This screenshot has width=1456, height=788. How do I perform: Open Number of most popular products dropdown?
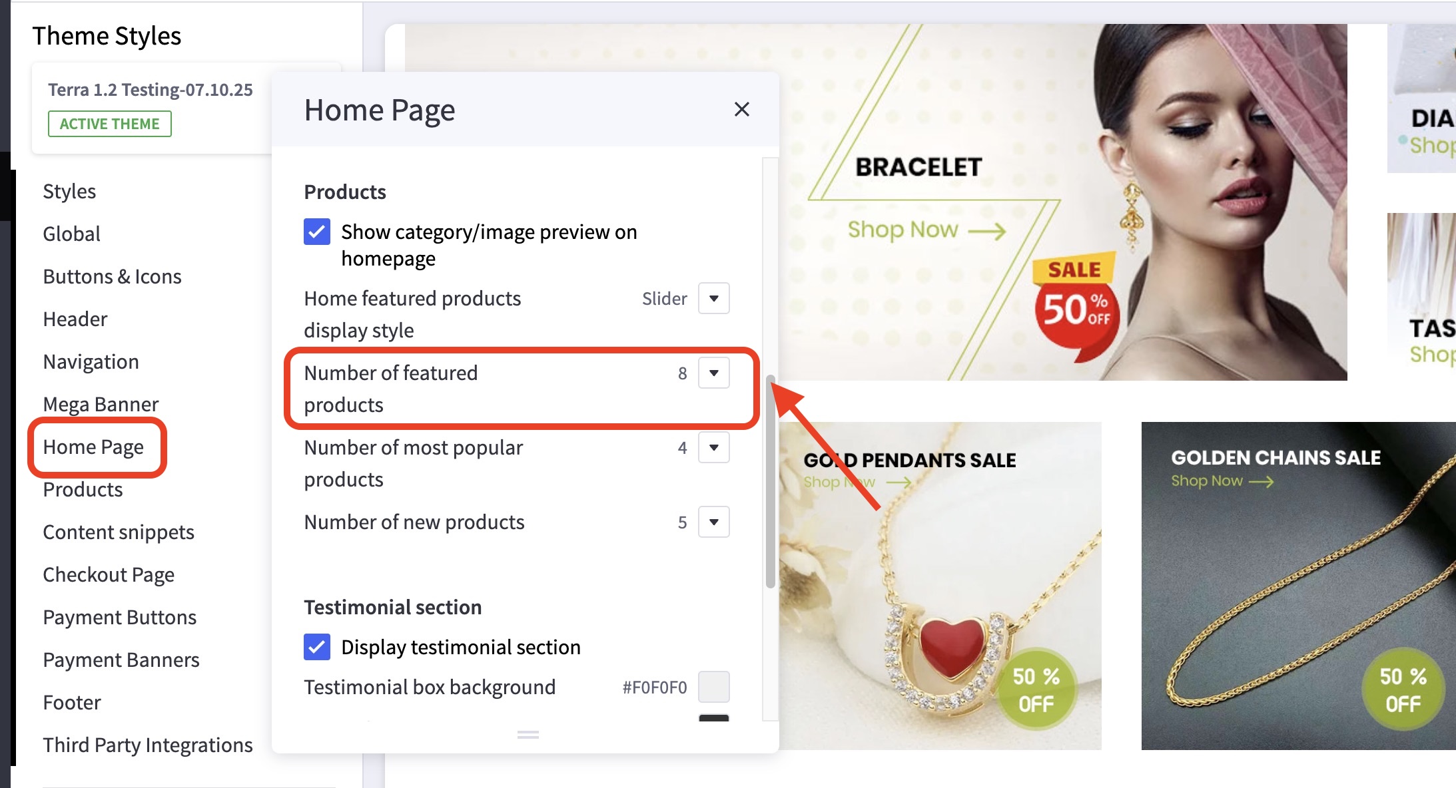point(713,447)
